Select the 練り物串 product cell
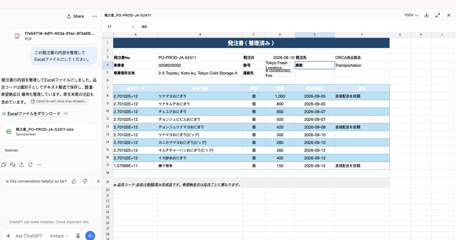456x240 pixels. click(200, 166)
